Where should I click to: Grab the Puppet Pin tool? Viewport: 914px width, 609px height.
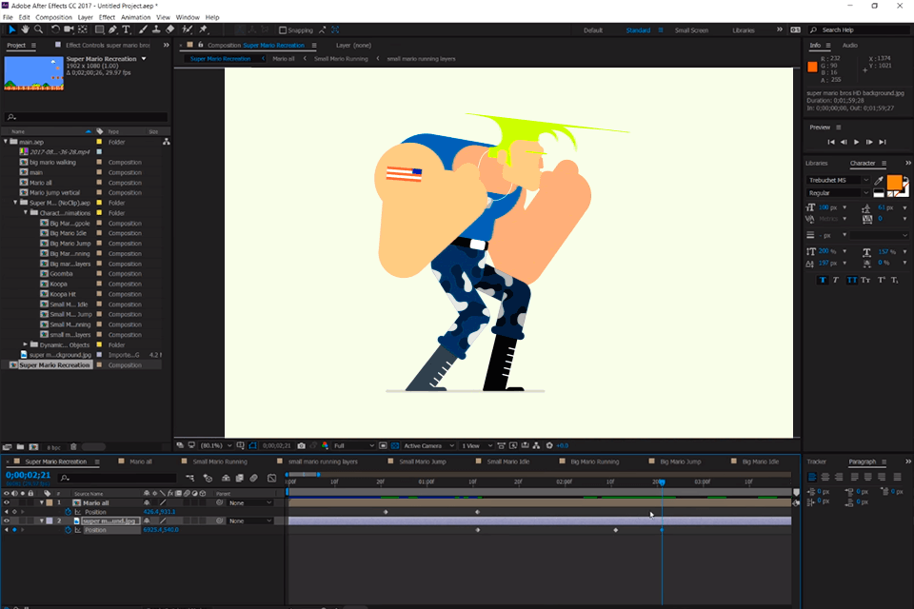(x=202, y=30)
